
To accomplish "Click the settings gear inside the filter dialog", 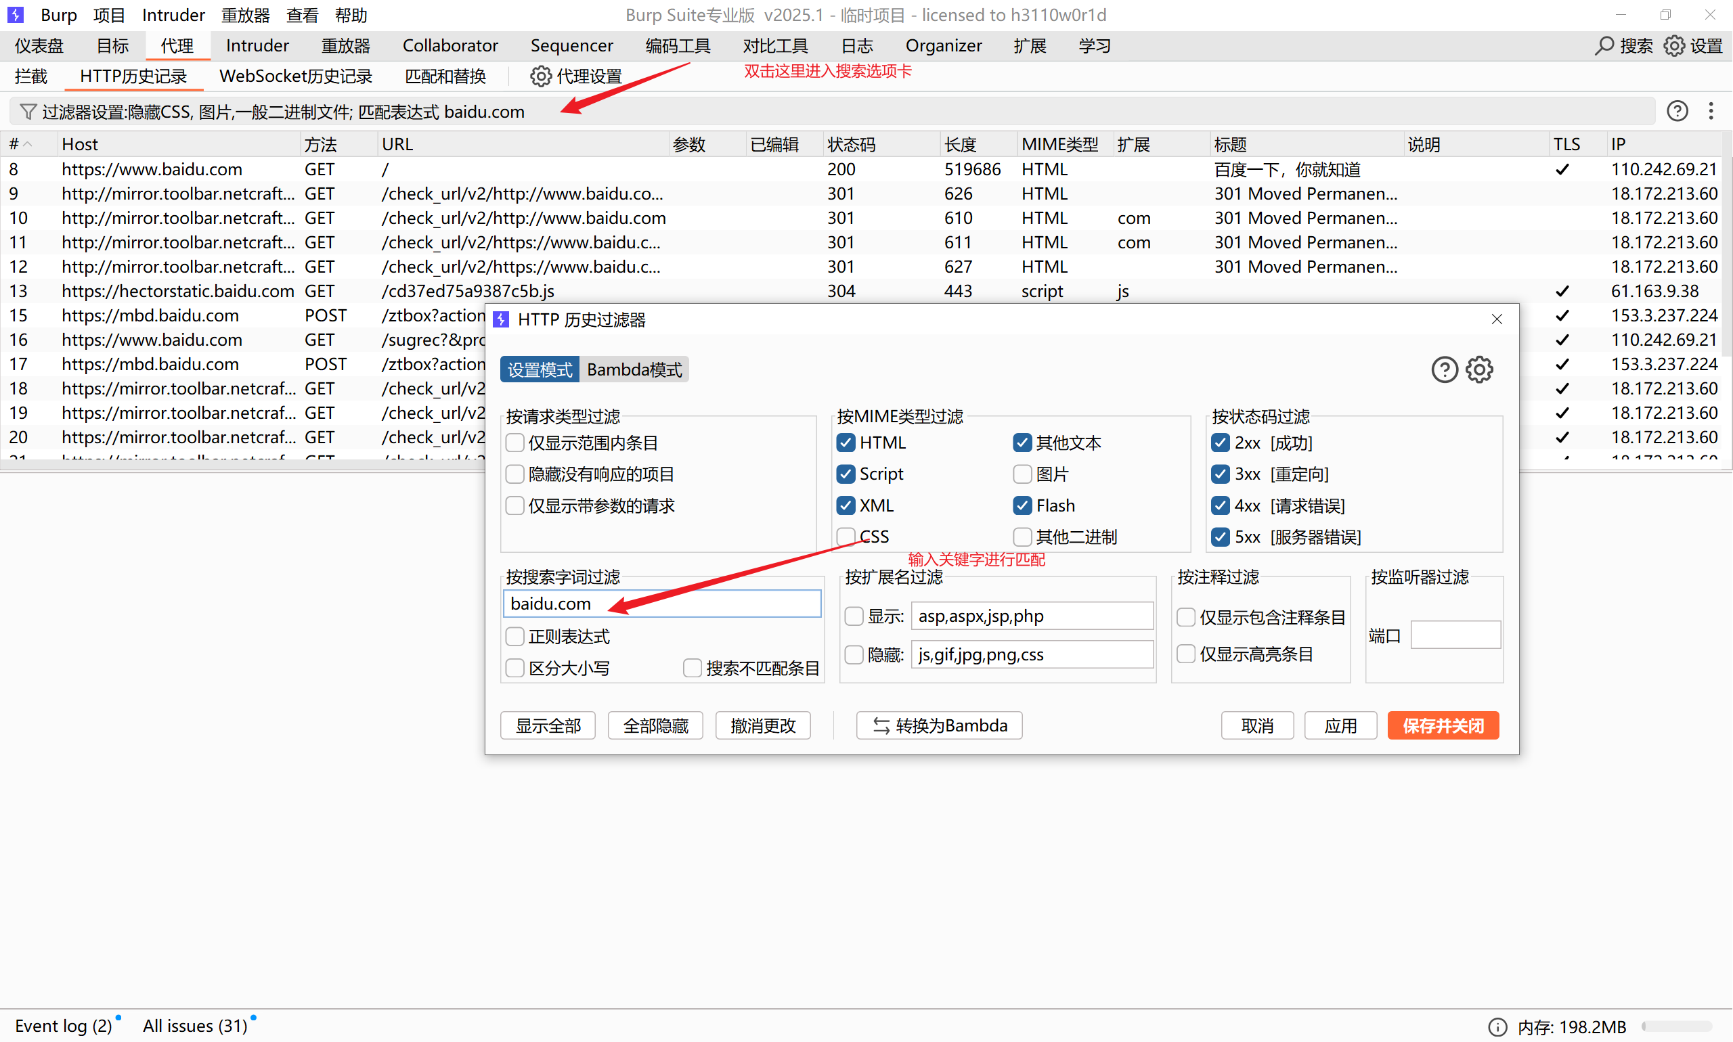I will (x=1479, y=369).
